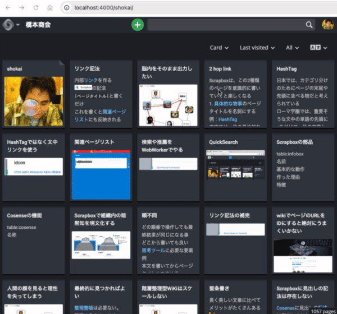This screenshot has height=314, width=337.
Task: Open the All filter dropdown
Action: point(292,48)
